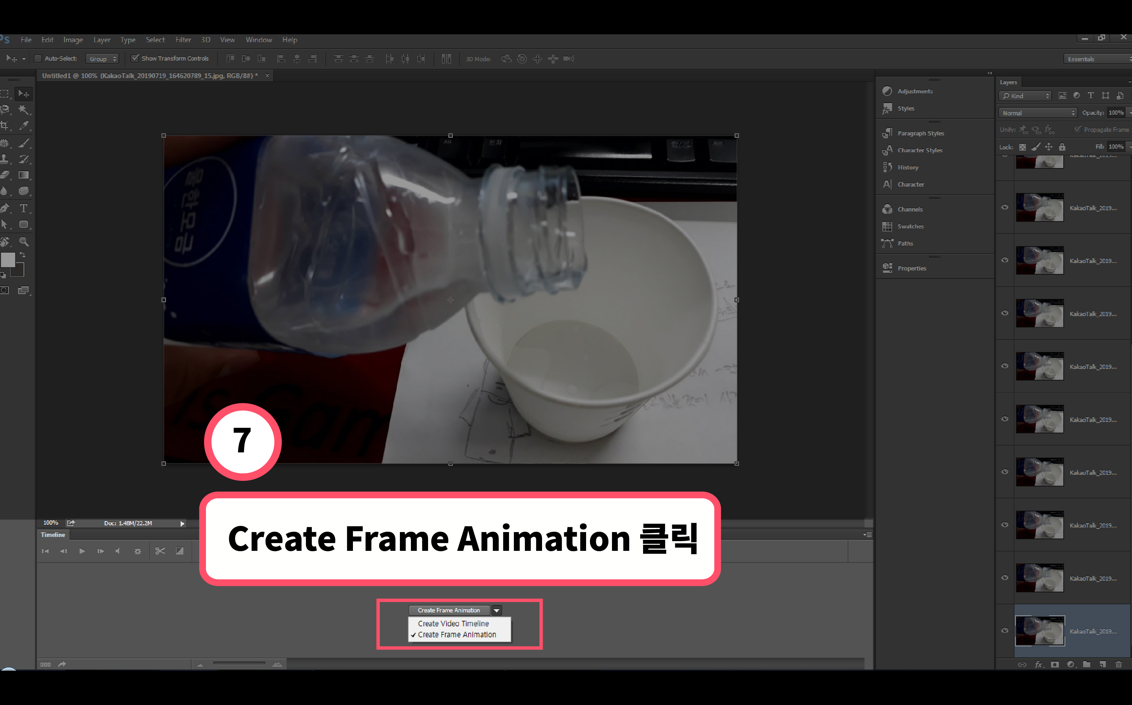Enable the Auto-Select checkbox
The width and height of the screenshot is (1132, 705).
(38, 59)
